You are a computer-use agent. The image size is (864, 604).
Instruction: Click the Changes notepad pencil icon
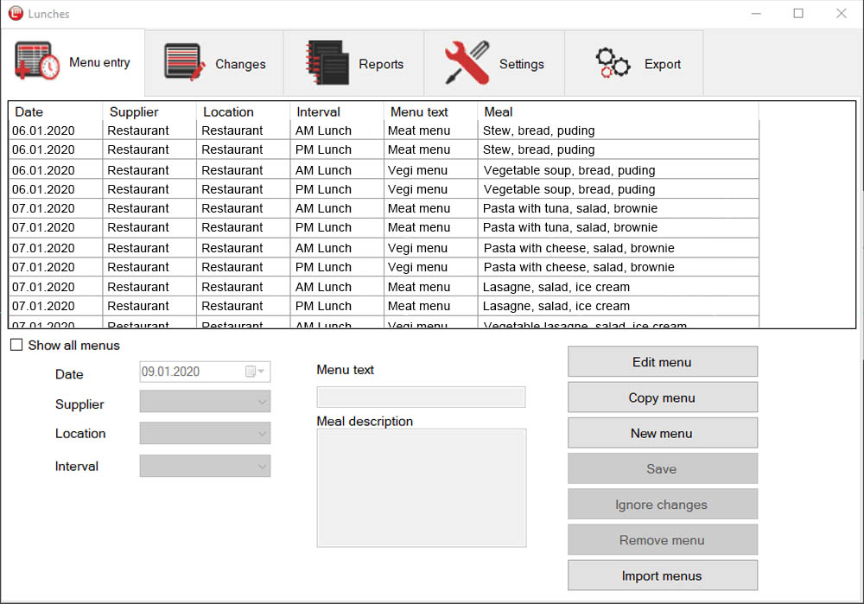(x=185, y=62)
